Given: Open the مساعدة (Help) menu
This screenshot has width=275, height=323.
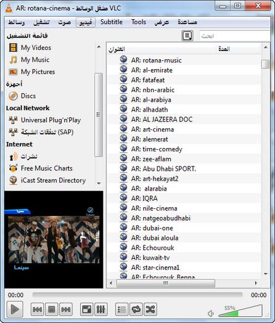Looking at the screenshot, I should (x=187, y=22).
